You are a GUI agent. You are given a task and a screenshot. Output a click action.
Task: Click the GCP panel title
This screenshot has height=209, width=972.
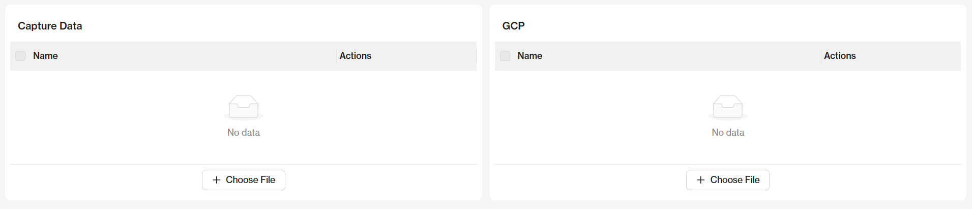[x=513, y=26]
